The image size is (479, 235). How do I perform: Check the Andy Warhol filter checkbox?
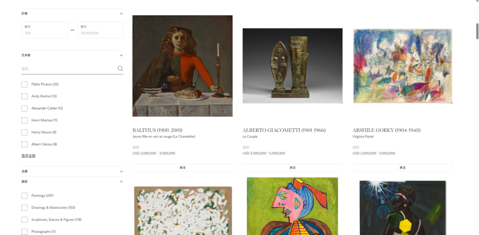click(24, 96)
